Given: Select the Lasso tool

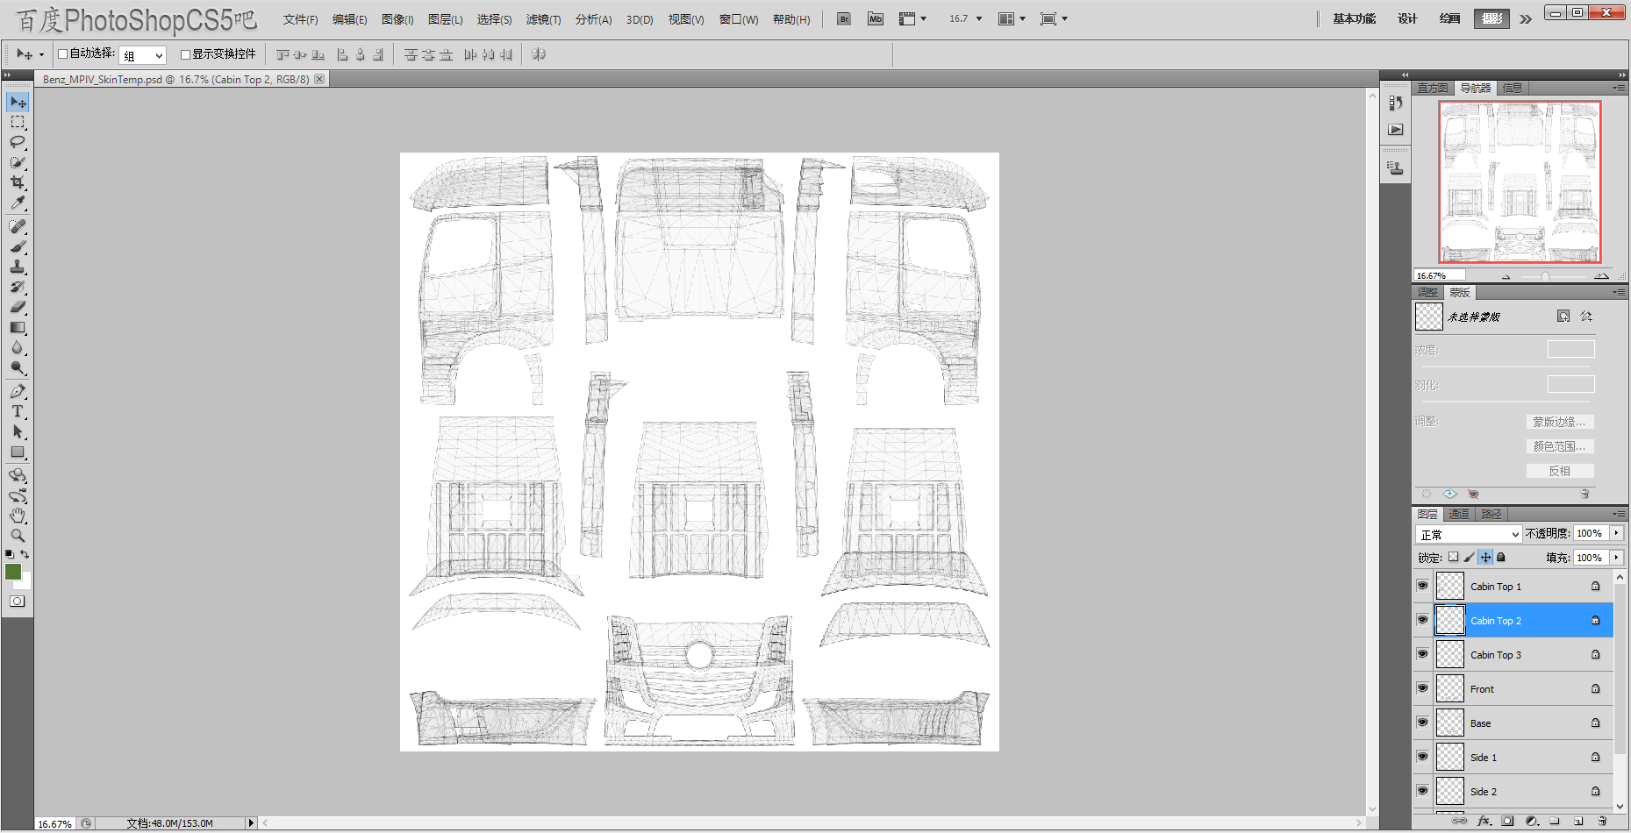Looking at the screenshot, I should click(18, 142).
